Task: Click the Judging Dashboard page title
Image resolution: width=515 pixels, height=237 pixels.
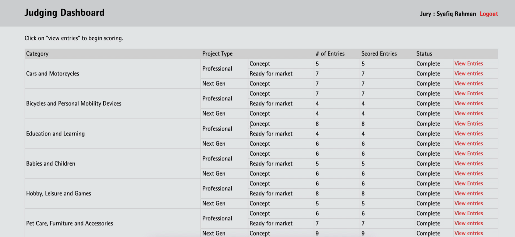Action: tap(64, 13)
